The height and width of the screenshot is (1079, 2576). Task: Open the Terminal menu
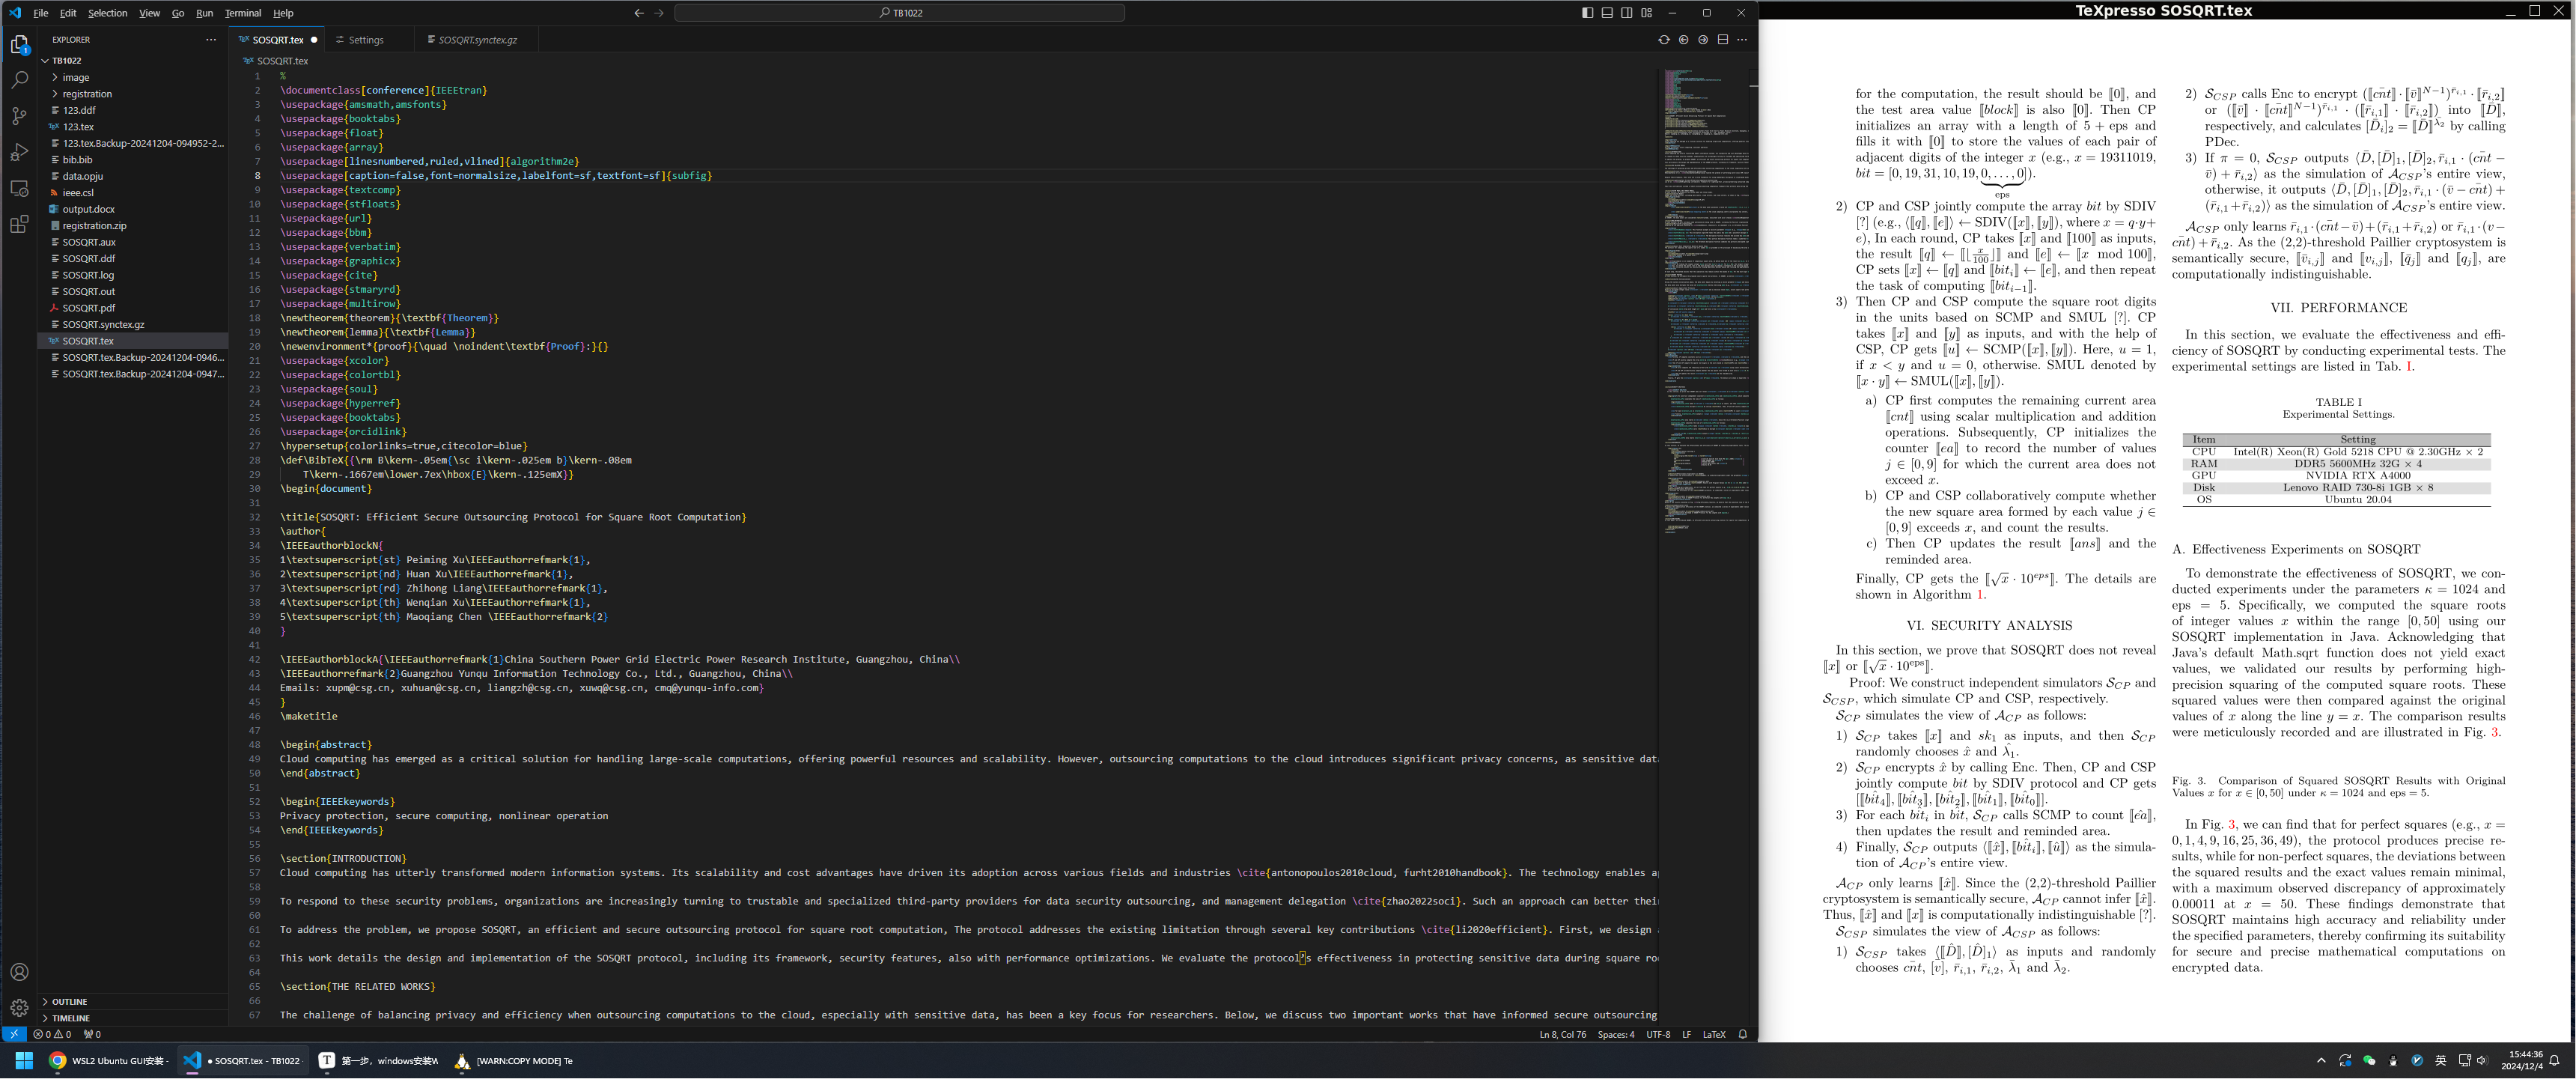point(243,13)
